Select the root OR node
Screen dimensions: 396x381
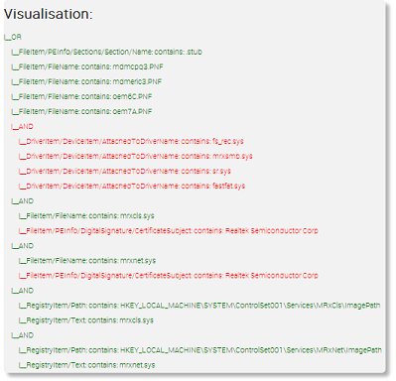point(13,37)
